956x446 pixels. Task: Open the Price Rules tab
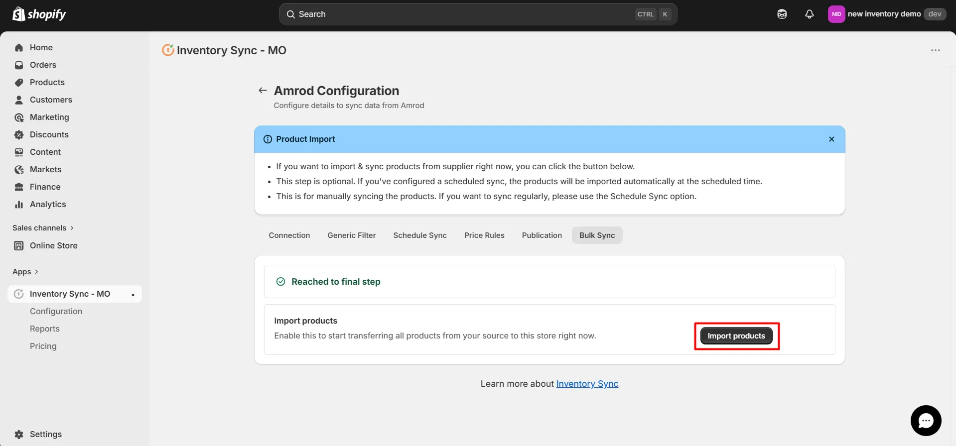[x=484, y=235]
